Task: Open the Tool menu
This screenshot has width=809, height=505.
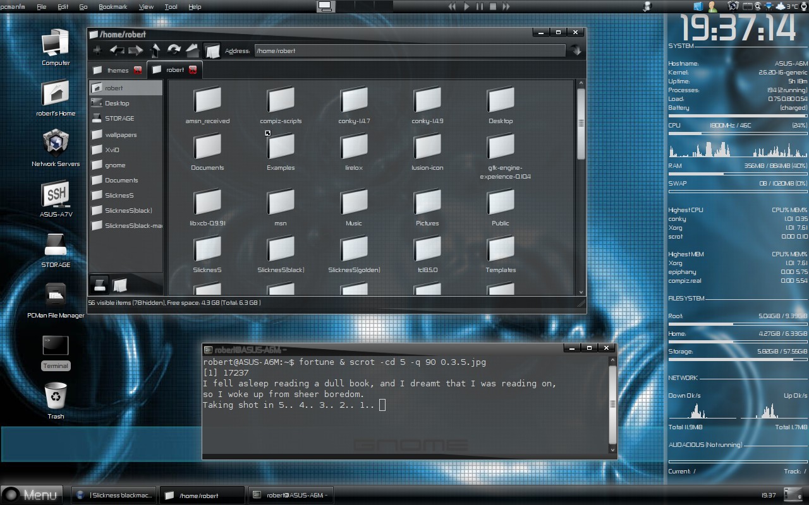Action: [x=171, y=6]
